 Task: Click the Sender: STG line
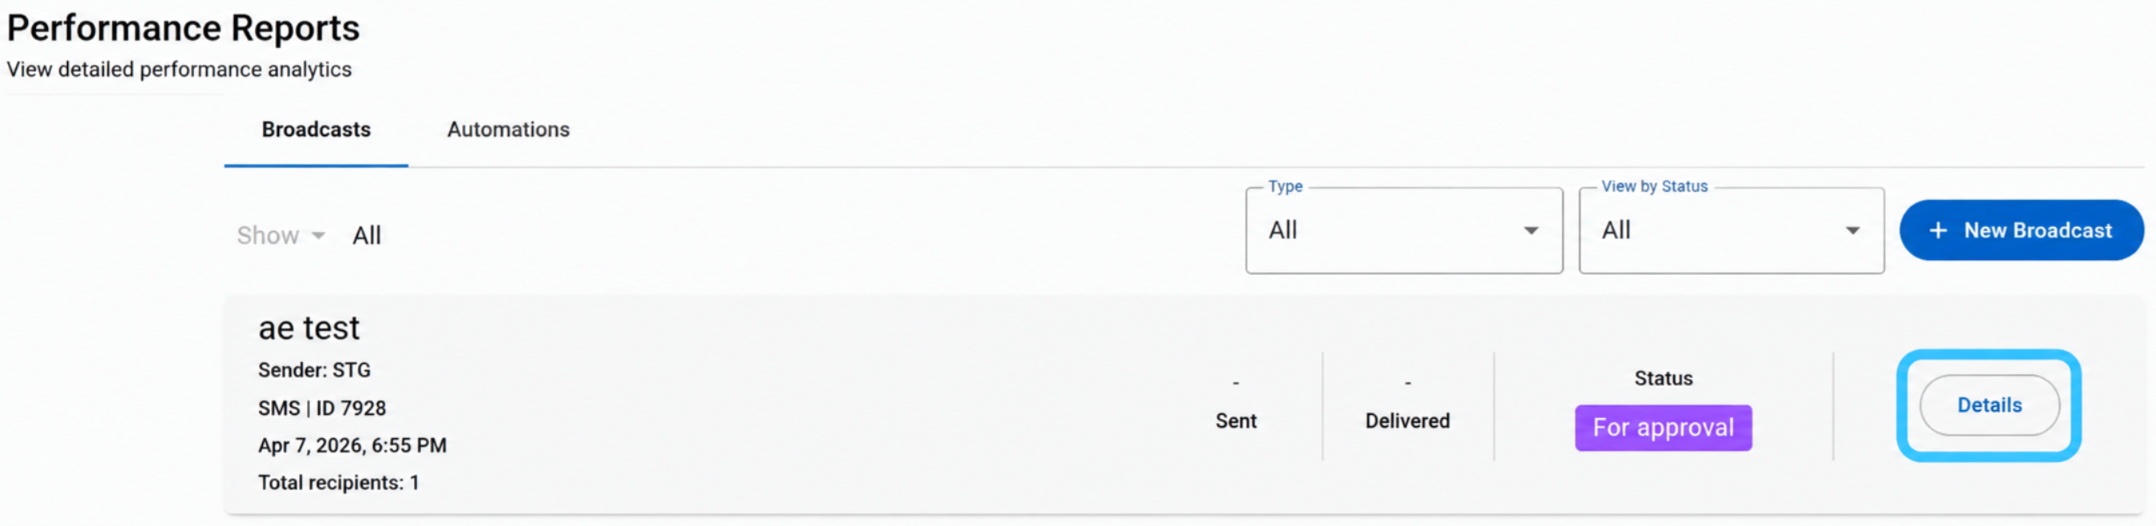pos(314,370)
